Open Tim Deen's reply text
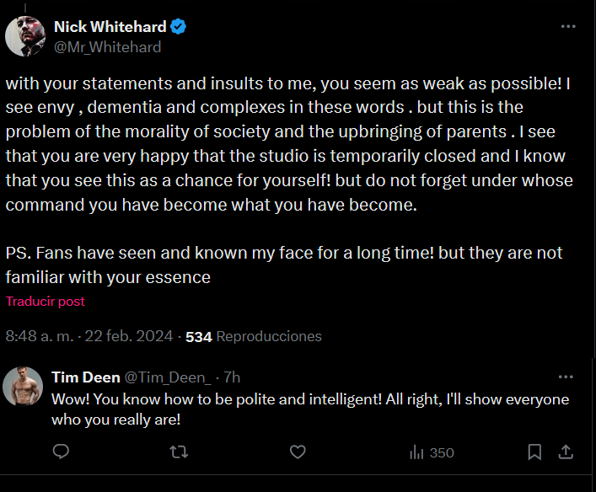The image size is (596, 492). pos(309,409)
